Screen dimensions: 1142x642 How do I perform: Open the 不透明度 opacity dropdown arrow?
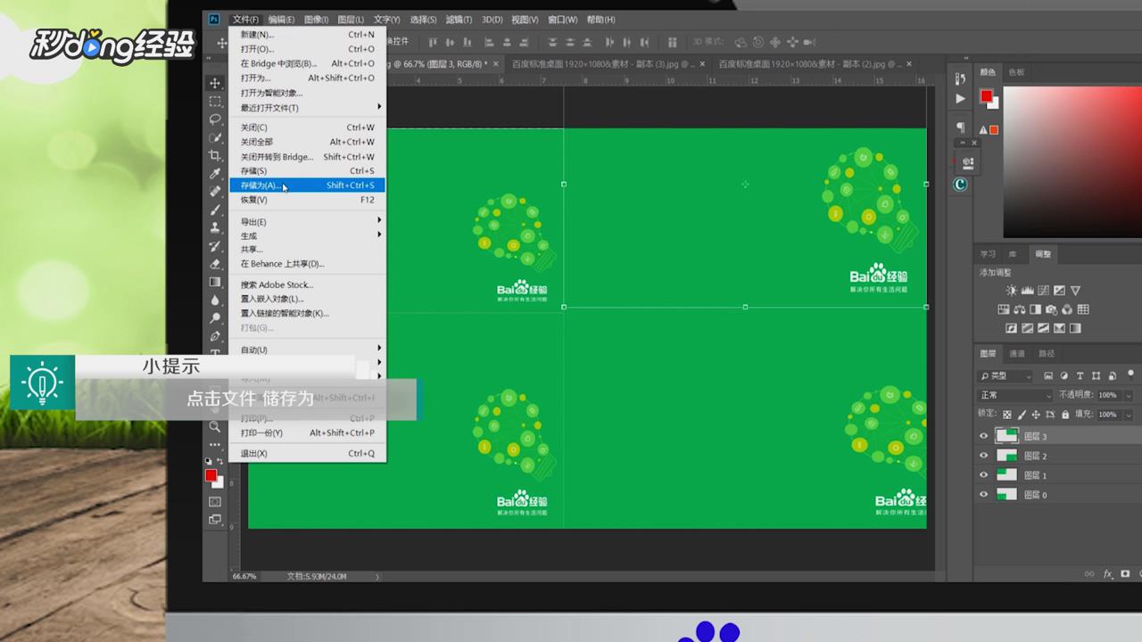[1129, 395]
